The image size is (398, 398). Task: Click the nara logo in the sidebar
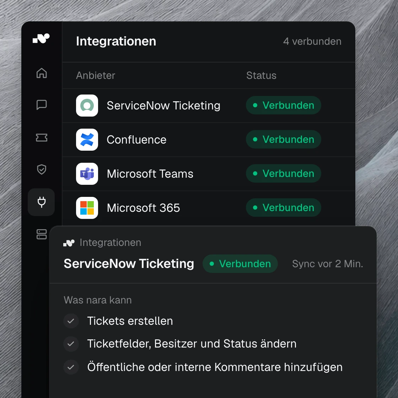click(41, 39)
